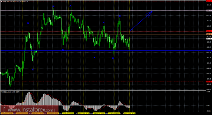Click the 2016.11.02 16:30 date marker
212x115 pixels.
click(x=99, y=113)
